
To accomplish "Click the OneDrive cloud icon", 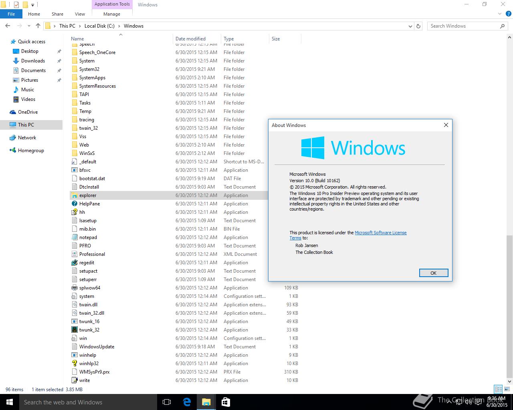I will tap(12, 112).
